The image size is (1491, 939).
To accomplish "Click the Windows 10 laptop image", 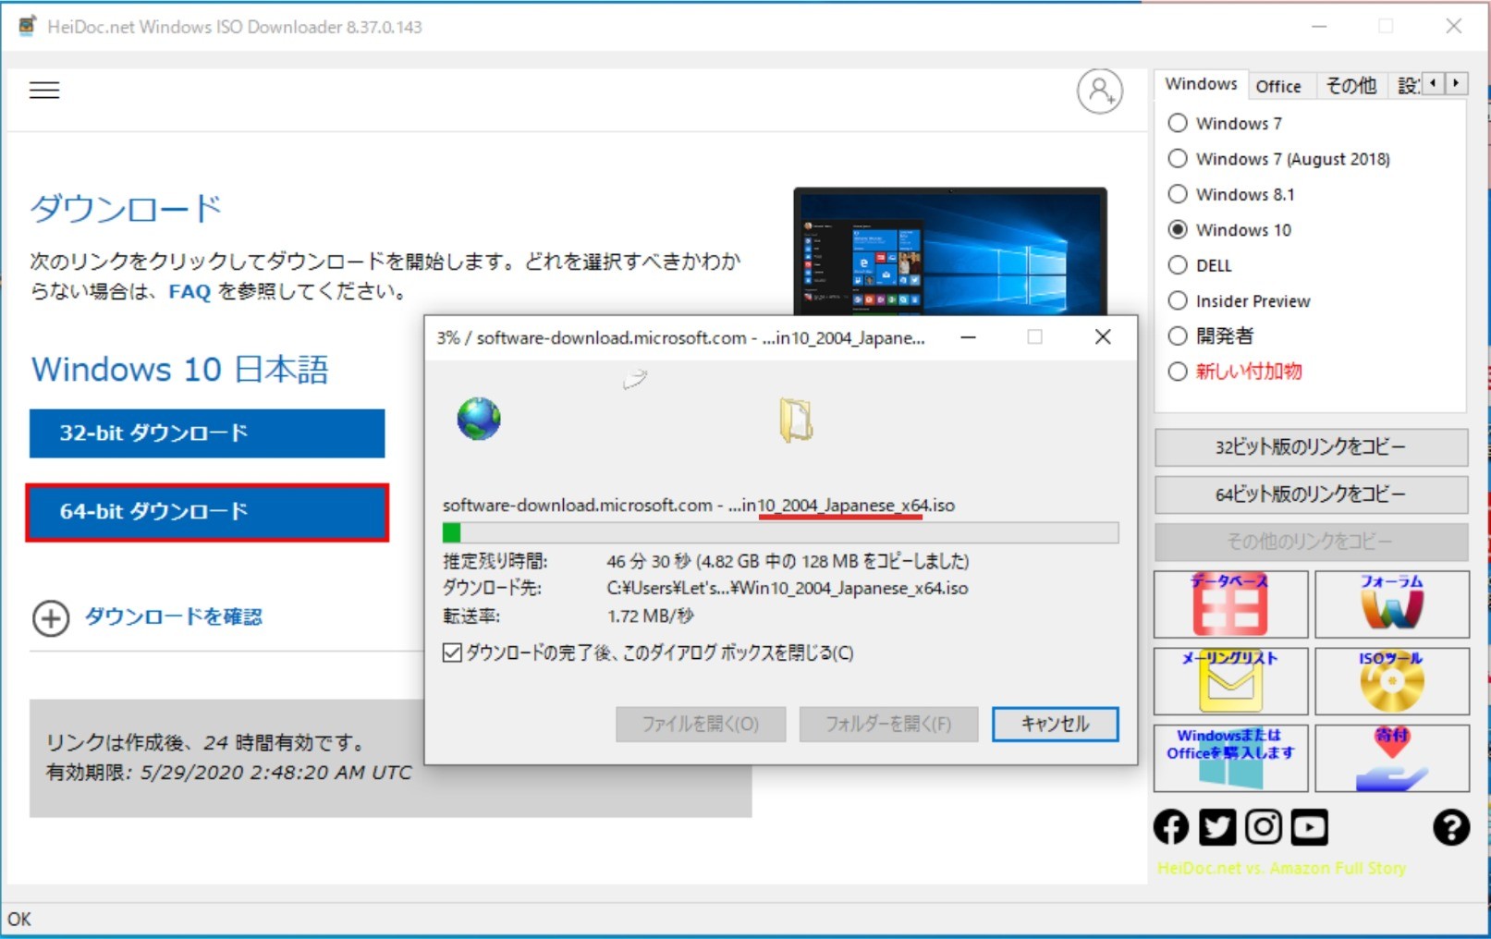I will pos(950,251).
